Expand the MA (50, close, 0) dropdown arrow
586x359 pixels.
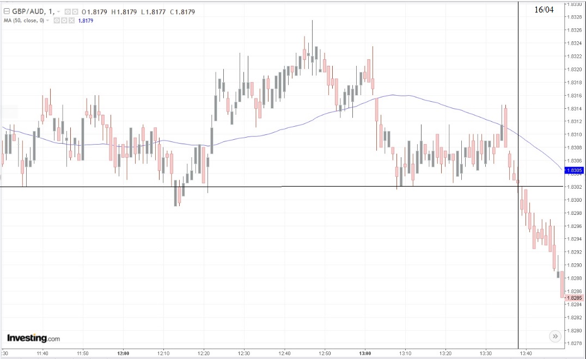[47, 21]
